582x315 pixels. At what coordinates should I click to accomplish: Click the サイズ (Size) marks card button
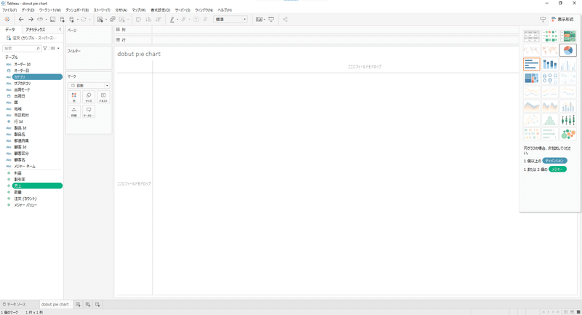[89, 97]
